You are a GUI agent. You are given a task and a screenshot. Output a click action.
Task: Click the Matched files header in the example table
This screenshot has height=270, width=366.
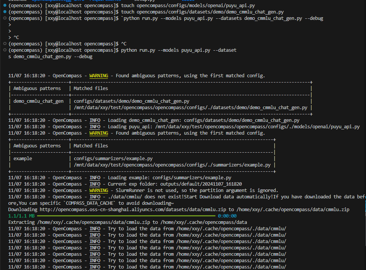[x=91, y=146]
